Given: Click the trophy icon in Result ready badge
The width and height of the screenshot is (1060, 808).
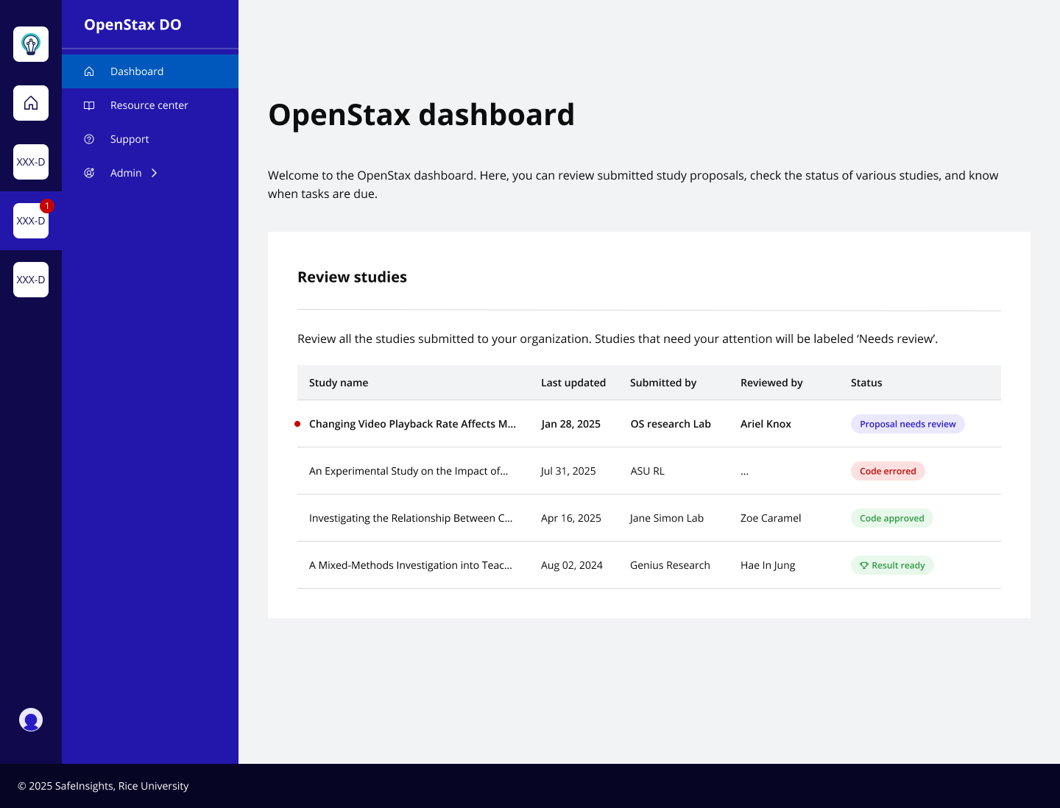Looking at the screenshot, I should pos(863,565).
